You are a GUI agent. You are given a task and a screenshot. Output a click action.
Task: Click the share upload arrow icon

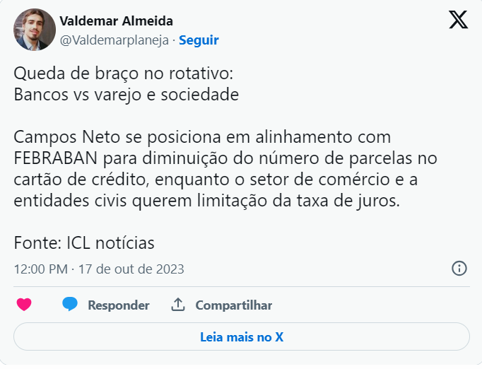coord(178,305)
